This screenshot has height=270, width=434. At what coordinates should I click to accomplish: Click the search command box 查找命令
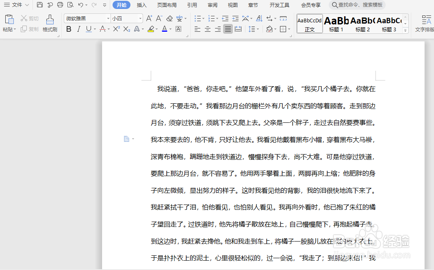357,5
